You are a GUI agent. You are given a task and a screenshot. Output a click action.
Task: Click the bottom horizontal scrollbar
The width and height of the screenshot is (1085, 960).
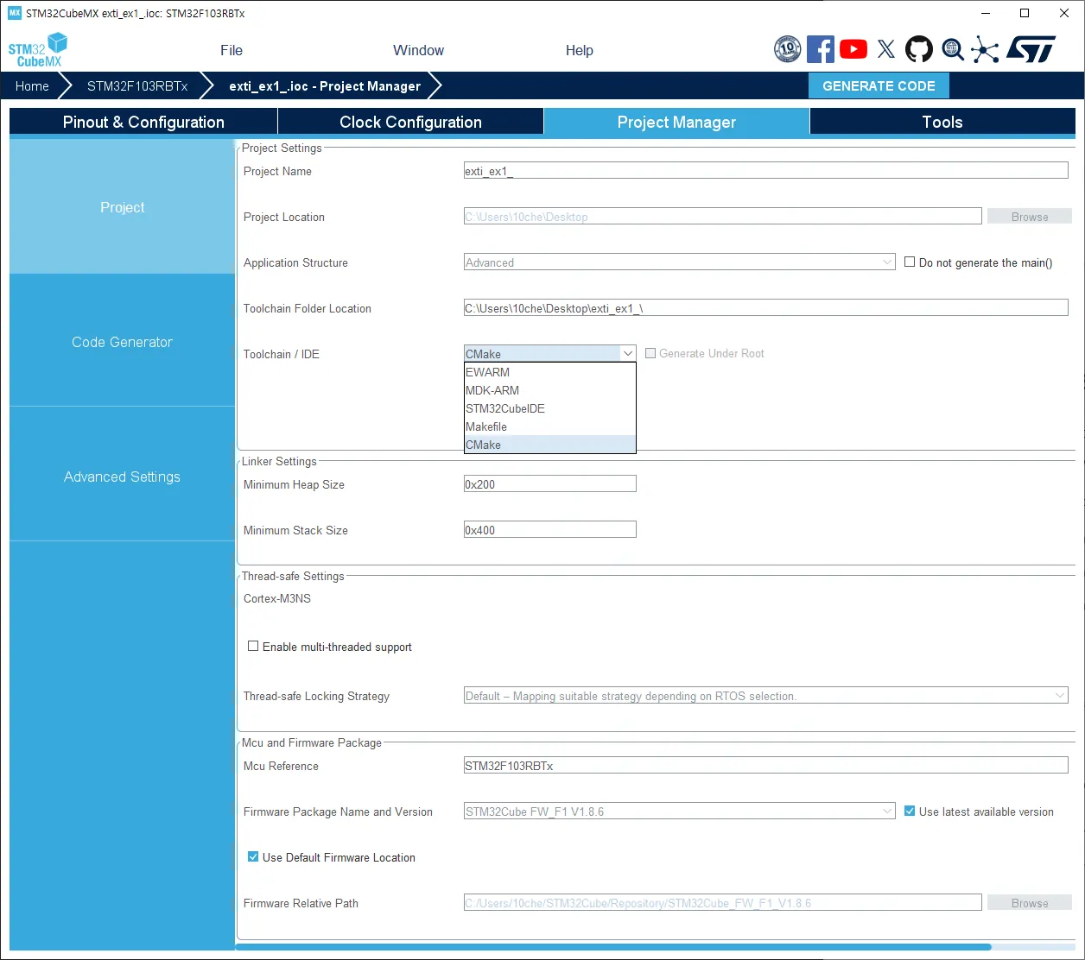(x=613, y=947)
